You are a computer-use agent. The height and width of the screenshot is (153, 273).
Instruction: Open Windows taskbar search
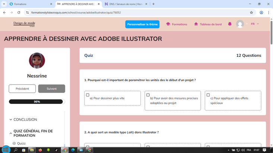coord(16,150)
